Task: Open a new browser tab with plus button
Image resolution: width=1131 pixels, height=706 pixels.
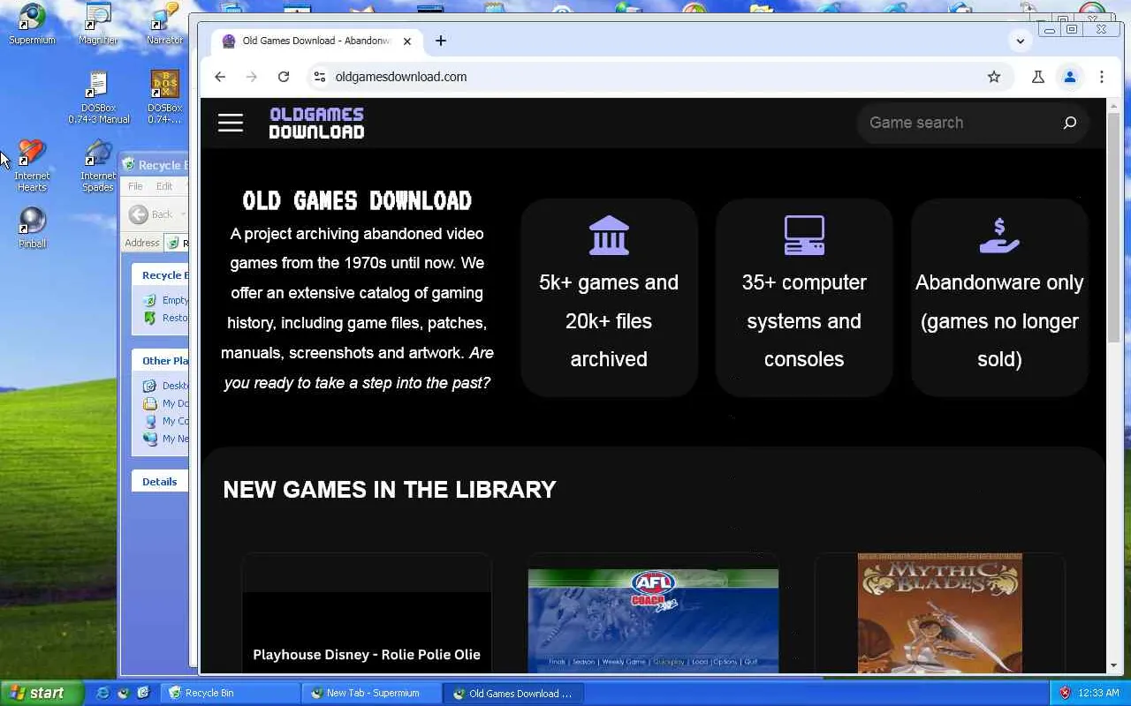Action: [x=441, y=41]
